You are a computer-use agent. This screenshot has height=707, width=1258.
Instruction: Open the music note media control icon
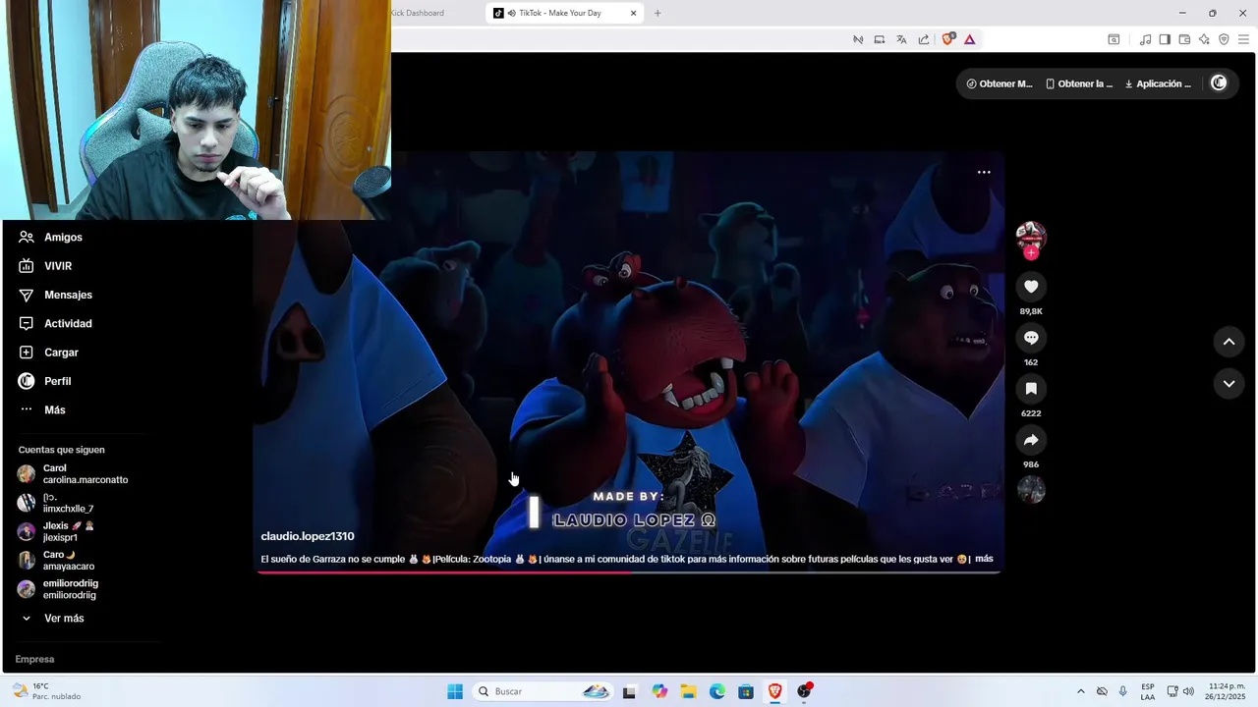click(x=1145, y=39)
